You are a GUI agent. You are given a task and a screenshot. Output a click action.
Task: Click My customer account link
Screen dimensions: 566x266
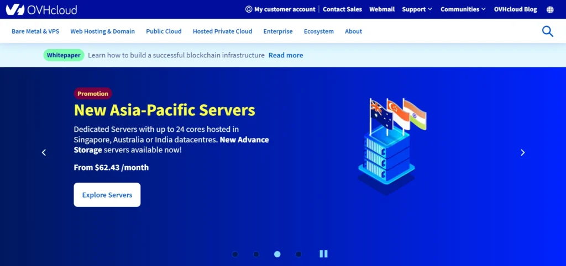(285, 9)
